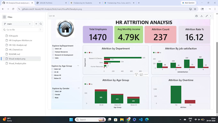Click the site info icon in address bar
Image resolution: width=218 pixels, height=123 pixels.
click(19, 9)
